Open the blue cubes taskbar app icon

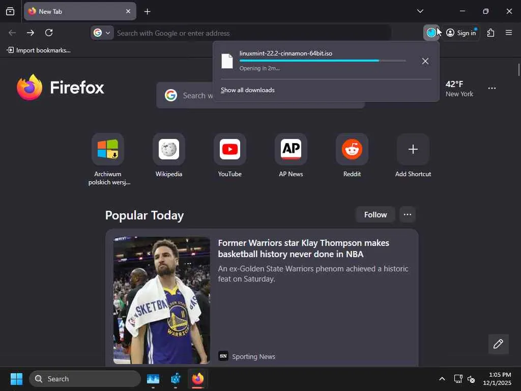[x=176, y=379]
